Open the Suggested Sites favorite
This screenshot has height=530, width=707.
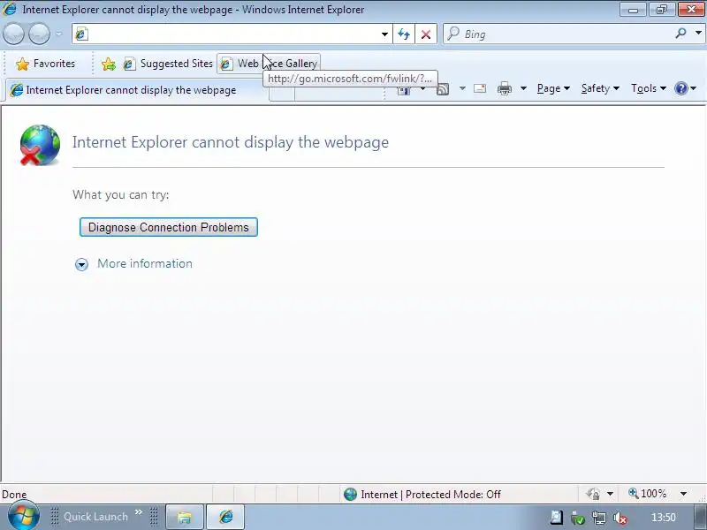[168, 64]
